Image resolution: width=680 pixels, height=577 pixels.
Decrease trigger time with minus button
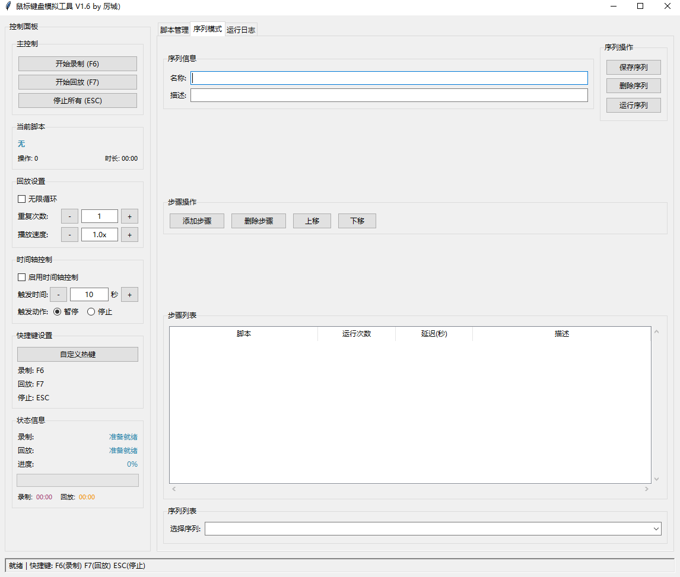point(58,295)
